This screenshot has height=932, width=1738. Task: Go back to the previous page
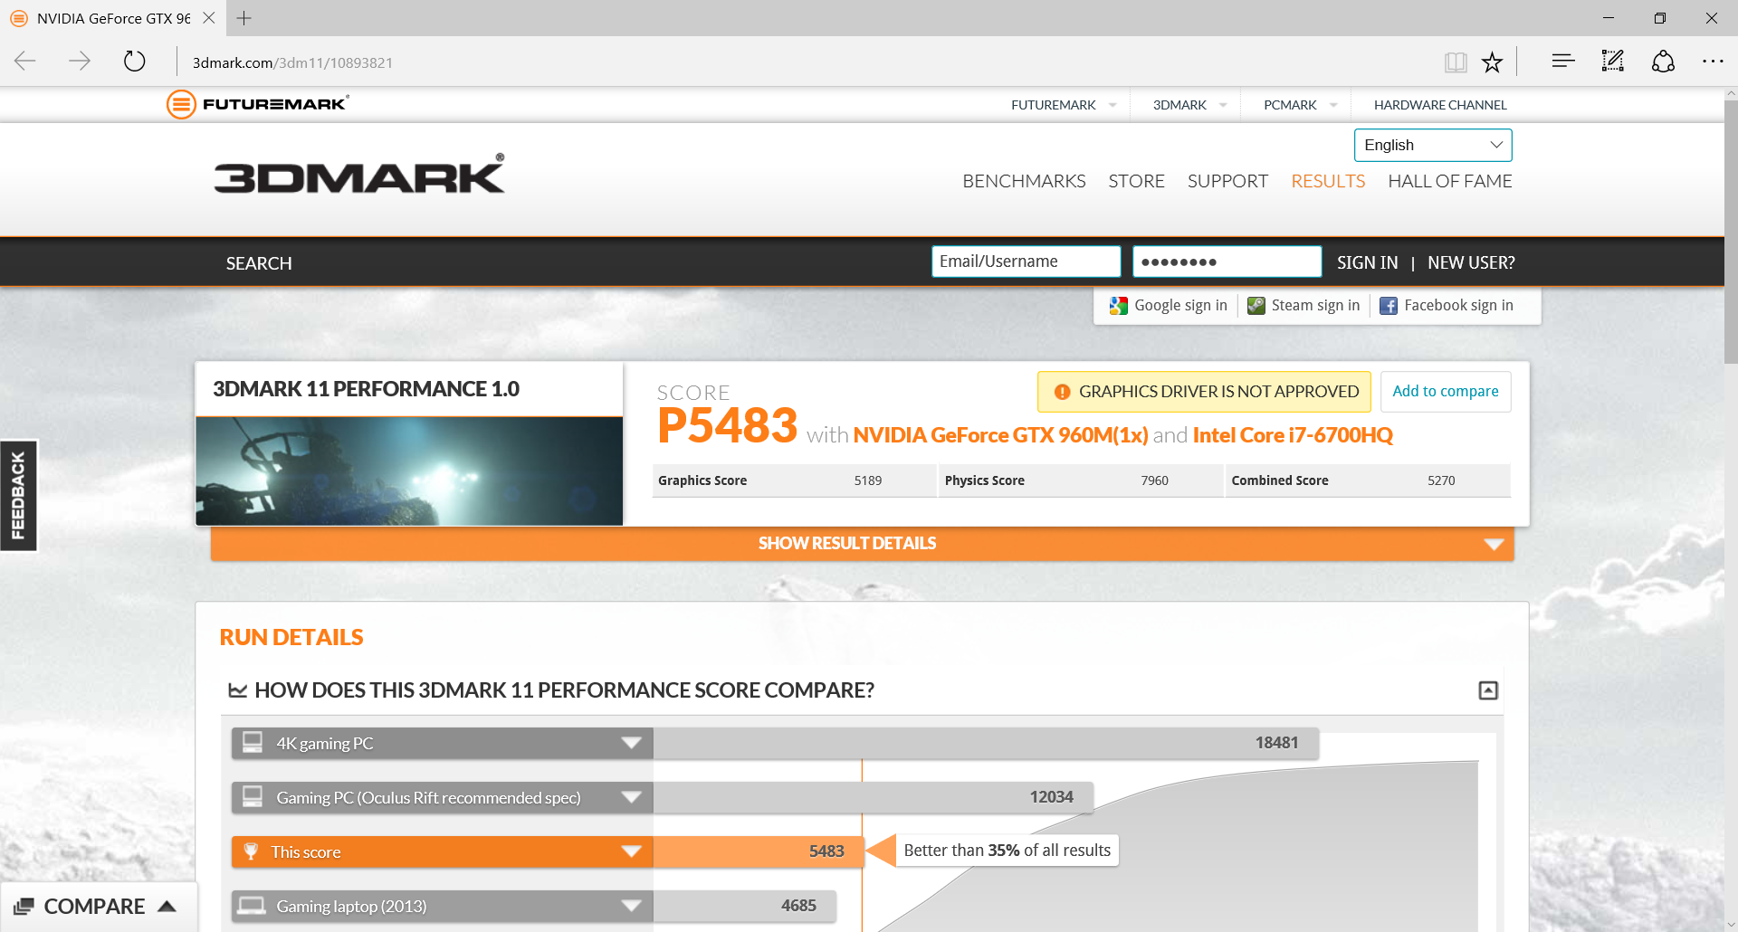tap(25, 62)
